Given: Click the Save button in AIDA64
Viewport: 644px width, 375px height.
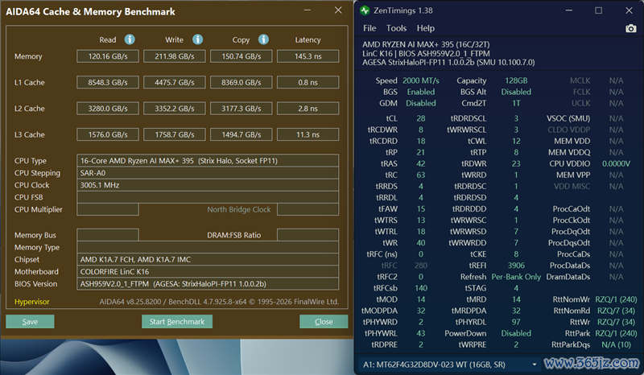Looking at the screenshot, I should tap(30, 322).
